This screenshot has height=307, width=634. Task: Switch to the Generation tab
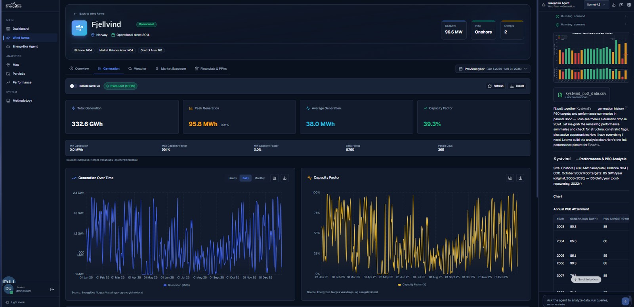[109, 68]
